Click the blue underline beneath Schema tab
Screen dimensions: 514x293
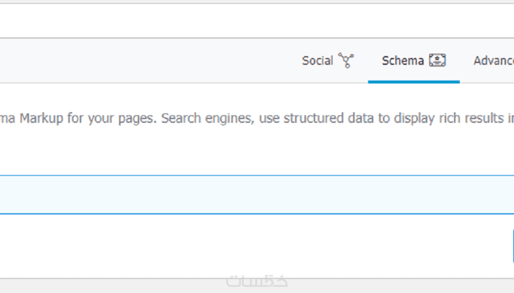point(414,82)
